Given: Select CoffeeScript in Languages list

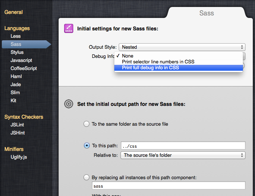Looking at the screenshot, I should pos(23,69).
